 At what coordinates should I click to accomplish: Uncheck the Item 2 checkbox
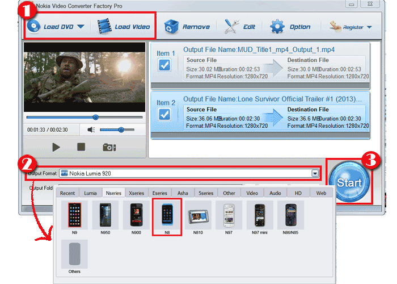coord(164,114)
